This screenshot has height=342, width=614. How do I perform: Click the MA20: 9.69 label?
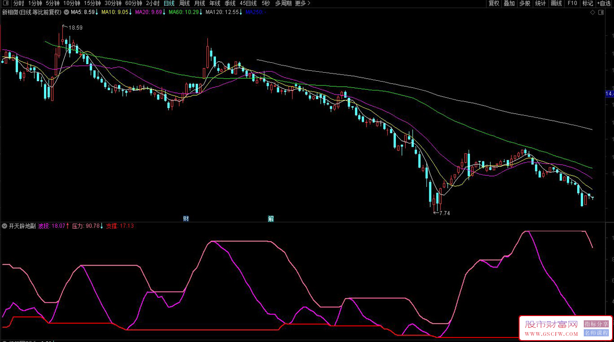150,12
